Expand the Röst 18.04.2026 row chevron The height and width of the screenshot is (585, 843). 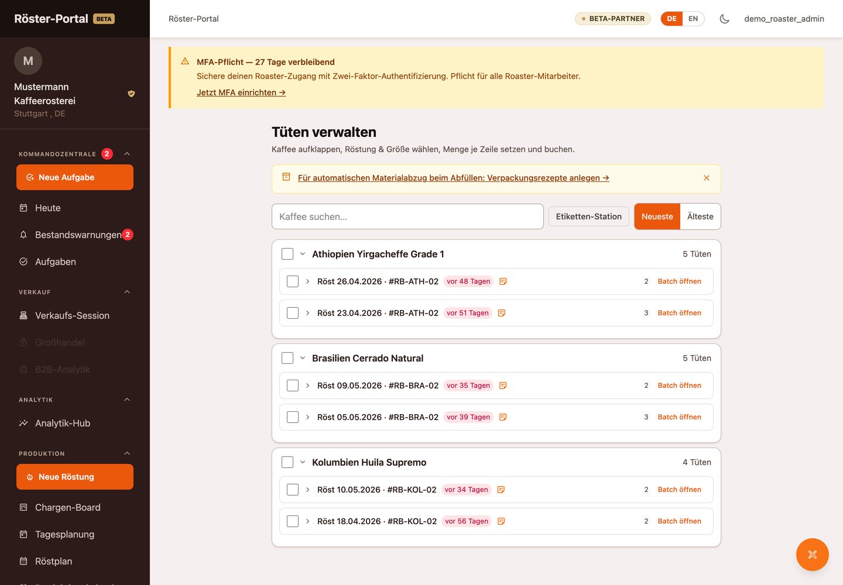[x=308, y=521]
